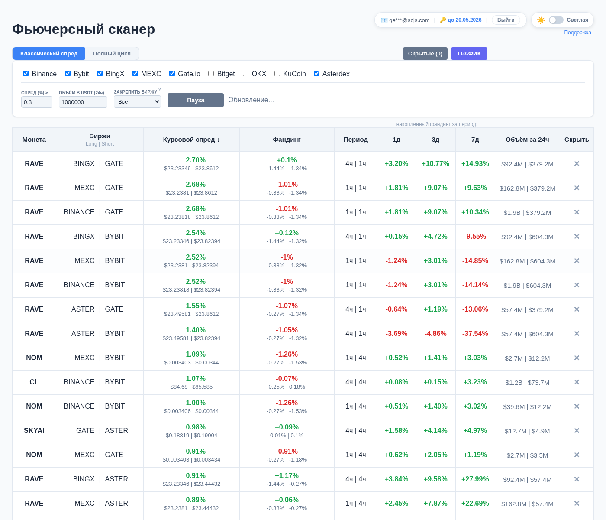This screenshot has height=520, width=606.
Task: Switch to Полный цикл tab
Action: (112, 54)
